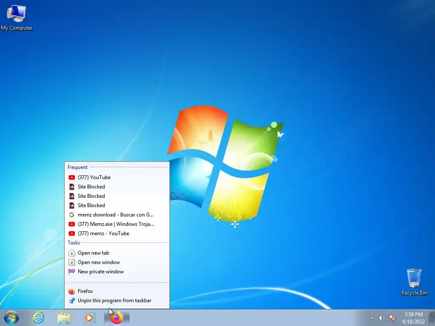Viewport: 435px width, 326px height.
Task: Launch Internet Explorer from the taskbar
Action: 38,318
